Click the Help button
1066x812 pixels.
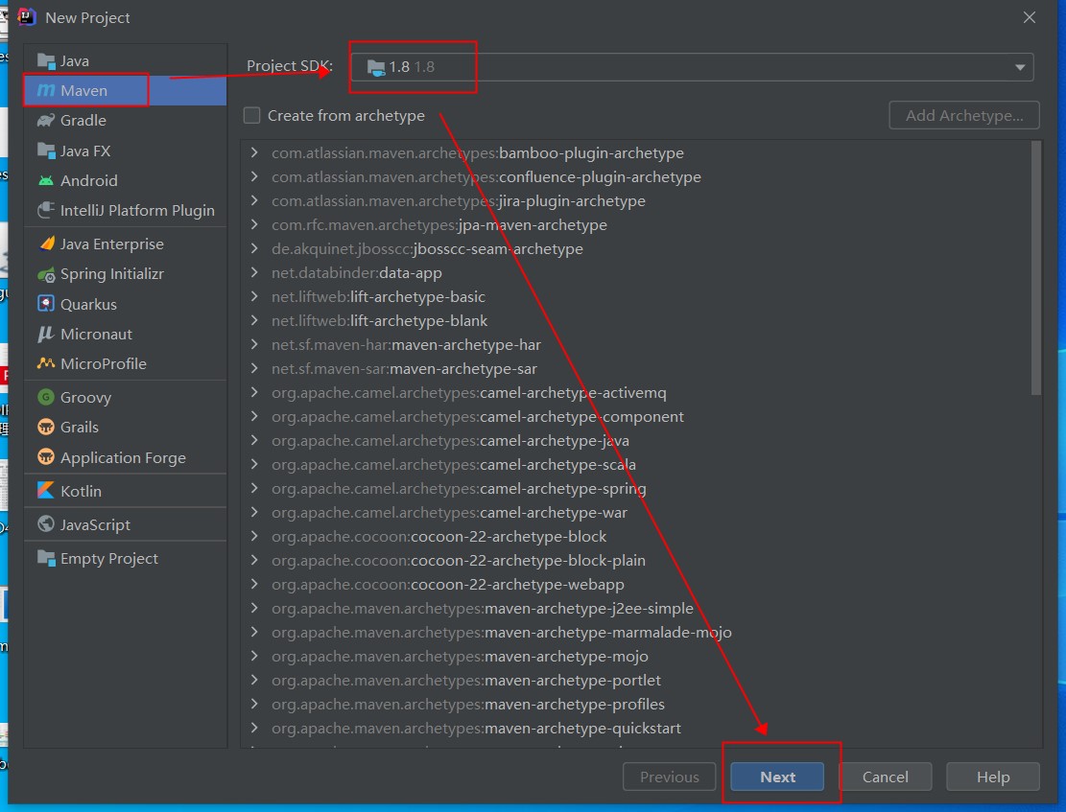pyautogui.click(x=992, y=777)
